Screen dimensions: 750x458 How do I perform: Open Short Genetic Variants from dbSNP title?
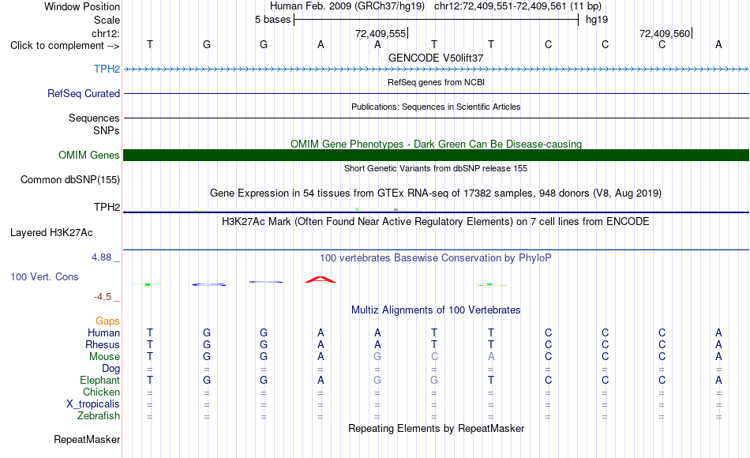point(436,168)
